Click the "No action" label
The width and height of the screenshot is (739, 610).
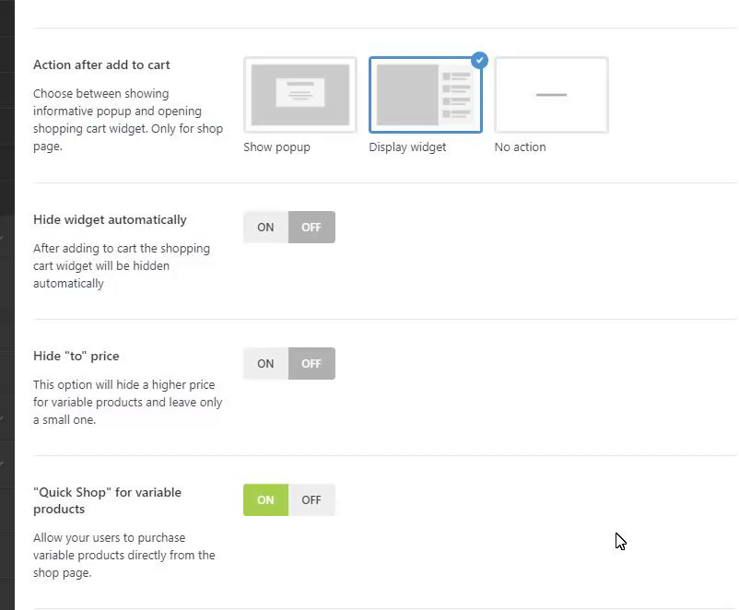tap(521, 147)
